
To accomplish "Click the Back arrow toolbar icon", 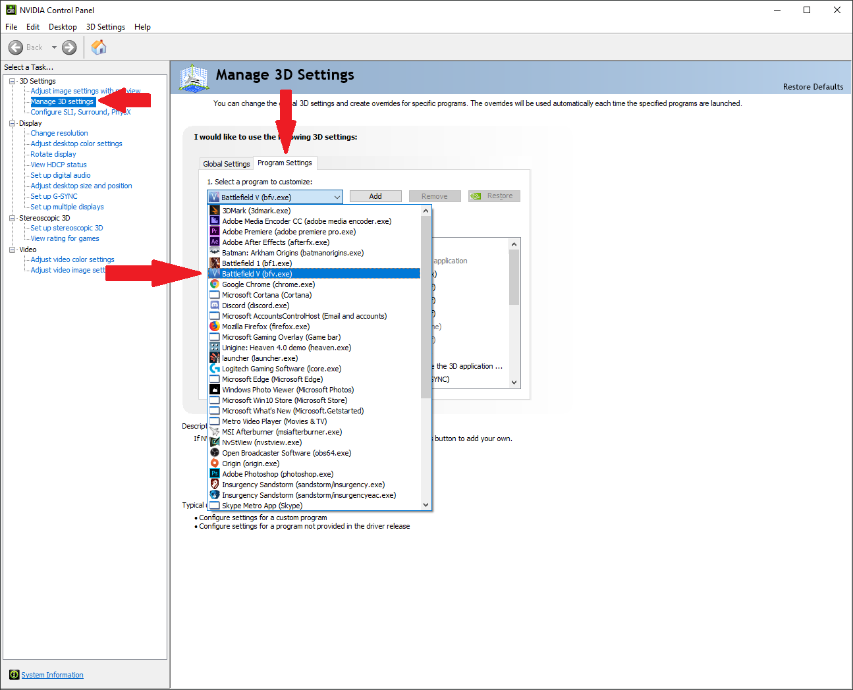I will pos(16,47).
